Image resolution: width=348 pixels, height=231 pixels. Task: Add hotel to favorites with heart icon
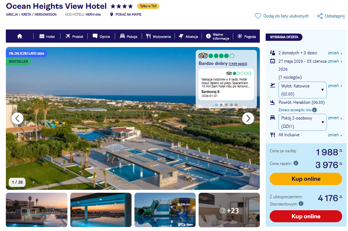pos(258,16)
